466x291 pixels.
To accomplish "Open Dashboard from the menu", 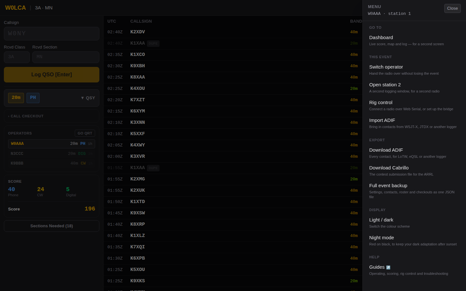I will 414,40.
